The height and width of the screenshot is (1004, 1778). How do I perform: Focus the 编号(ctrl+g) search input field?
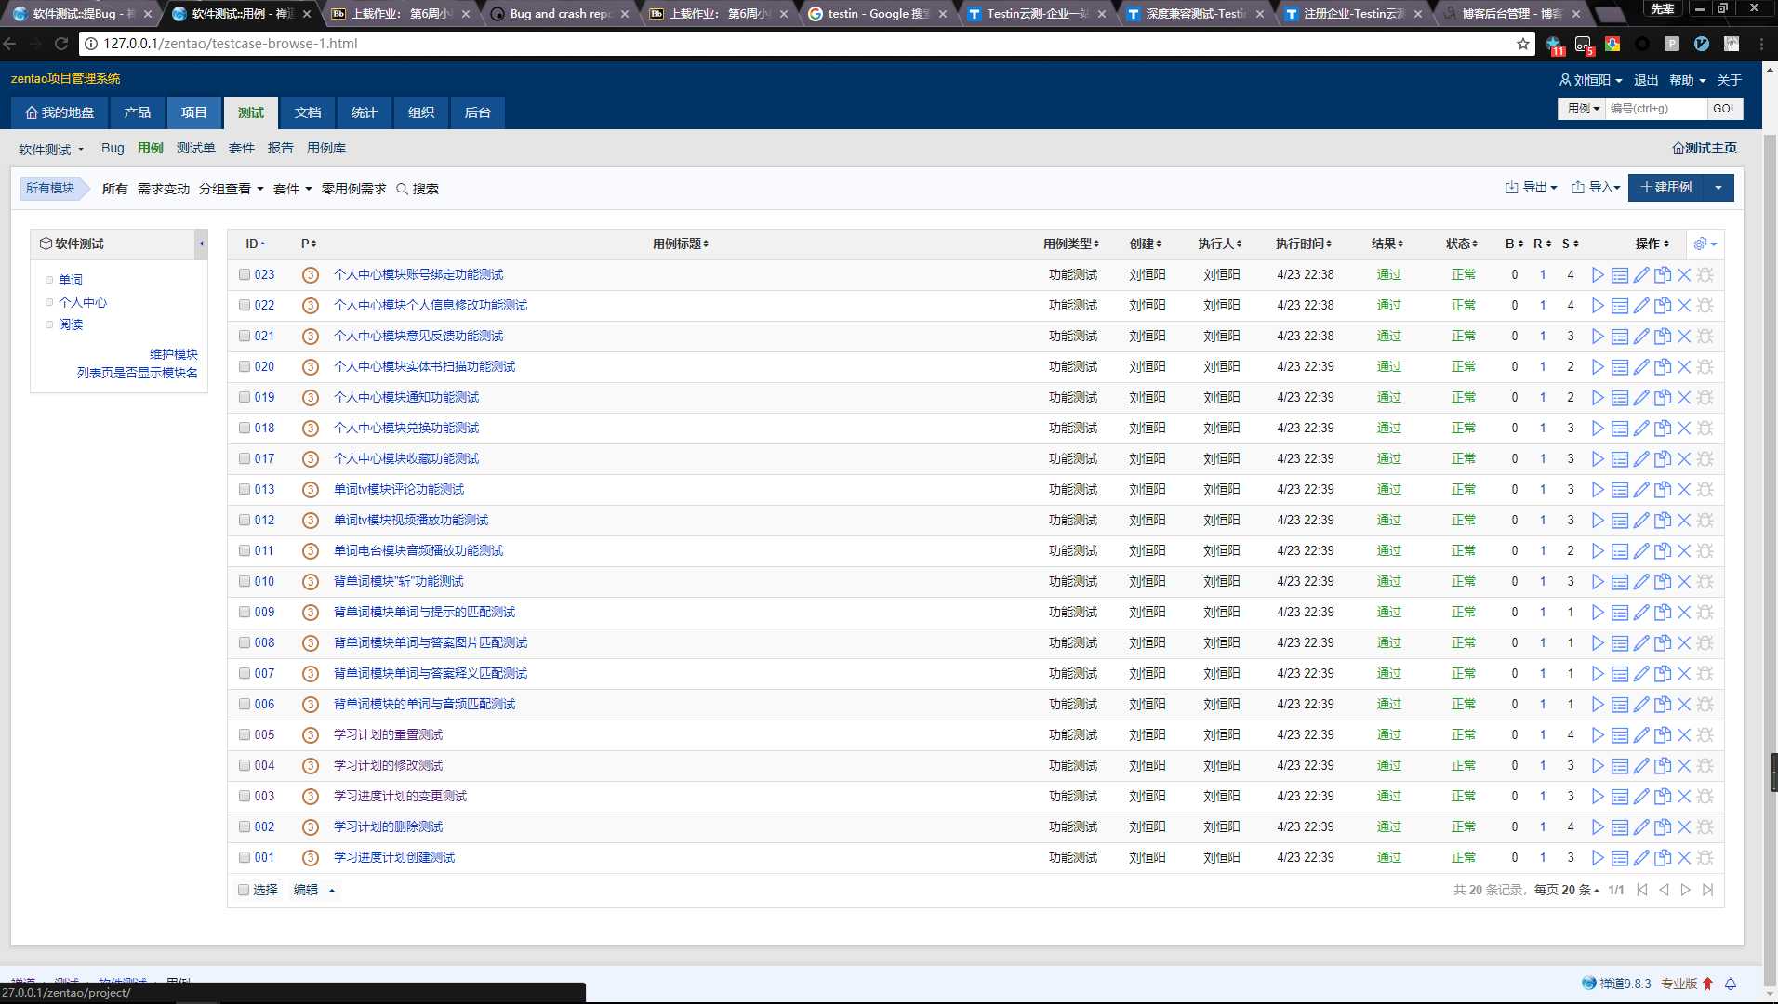tap(1656, 109)
